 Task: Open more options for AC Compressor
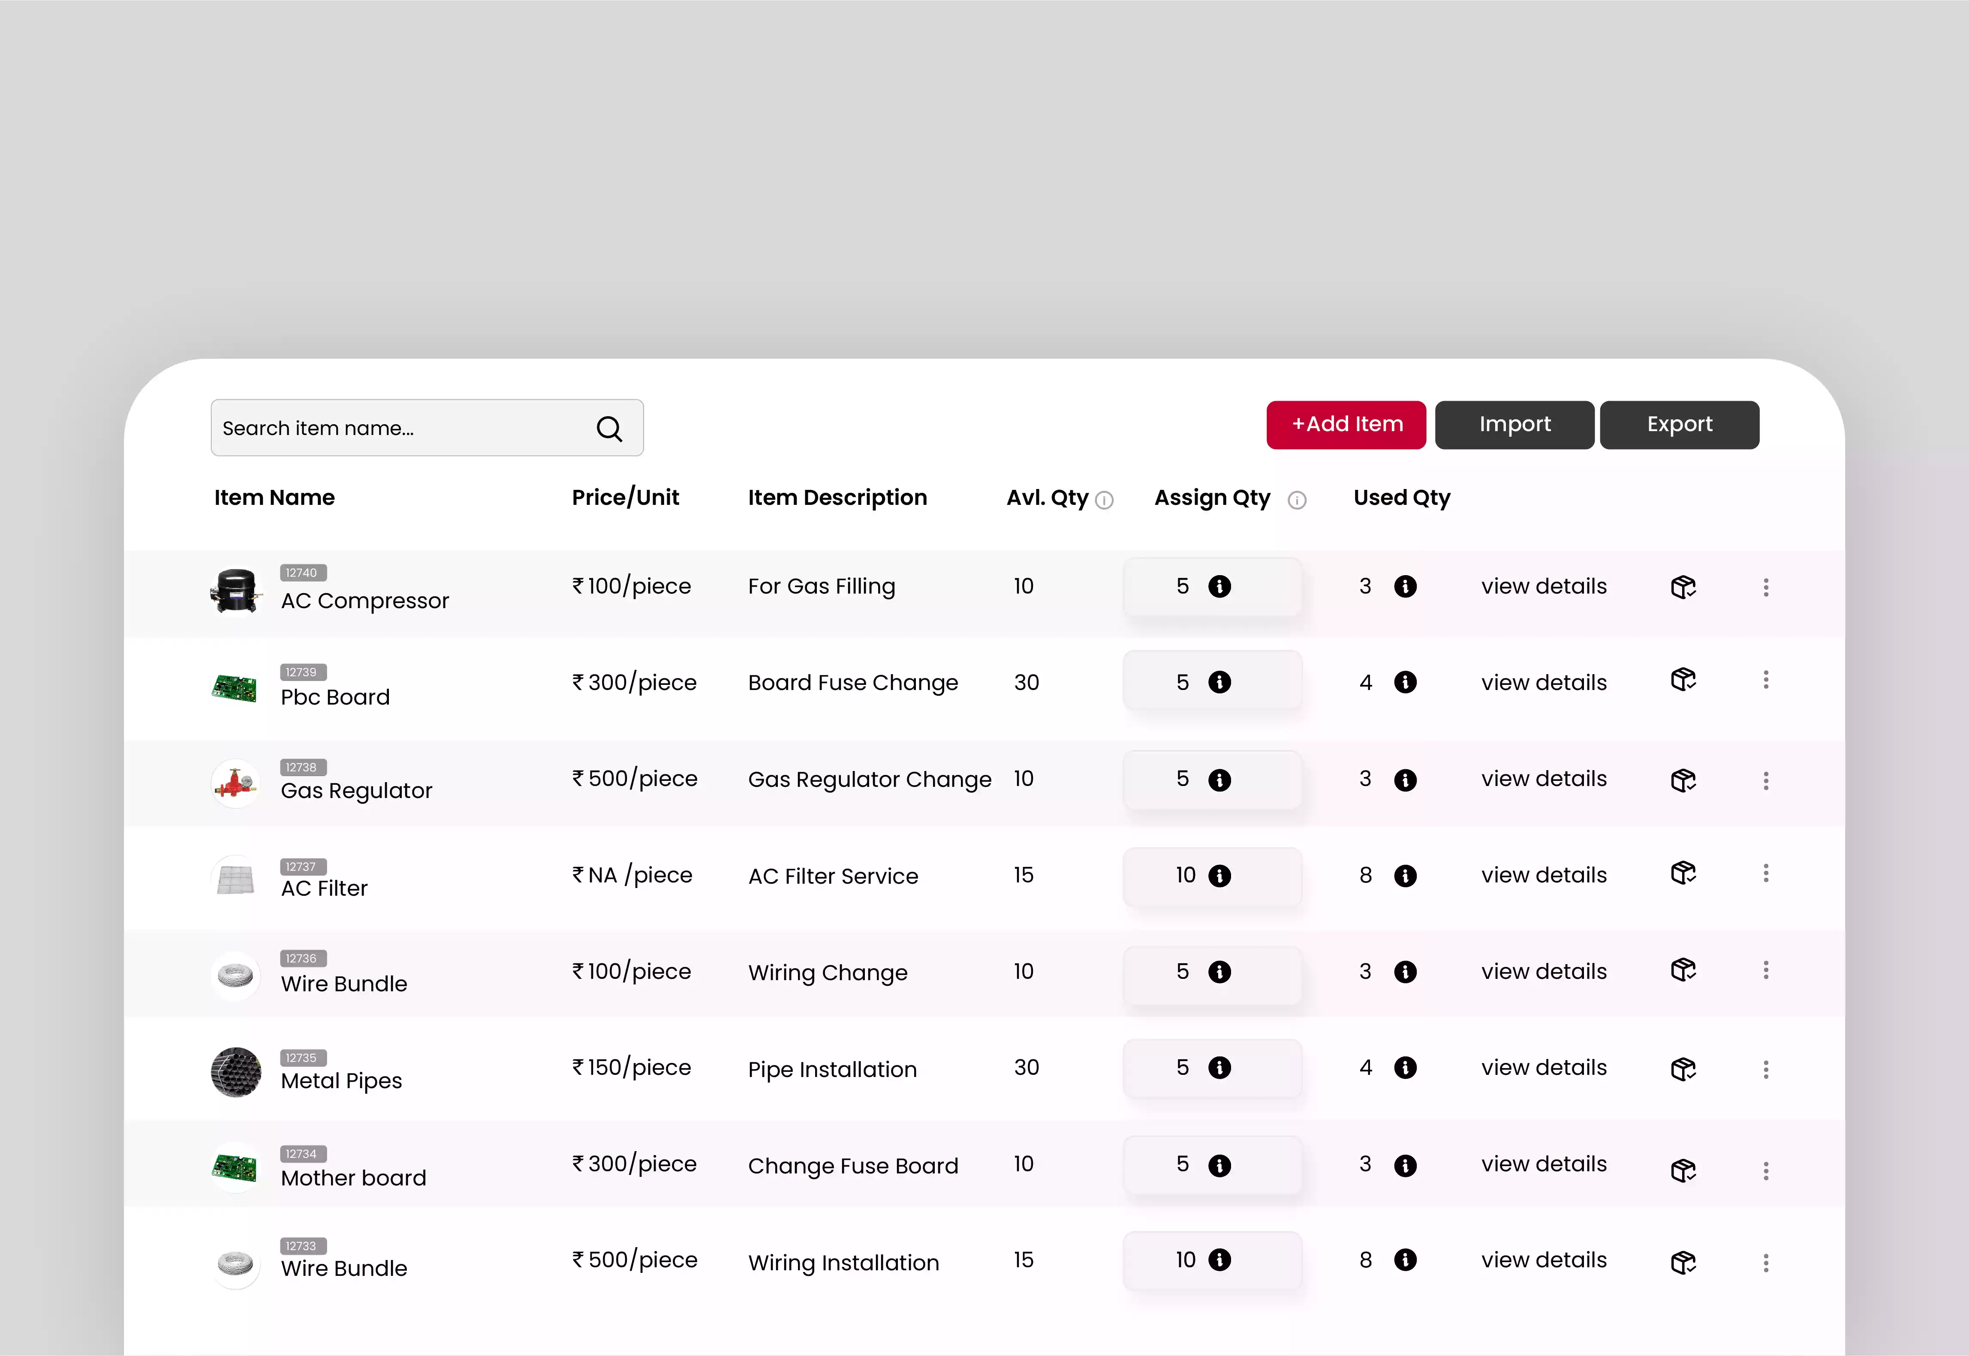pyautogui.click(x=1766, y=587)
